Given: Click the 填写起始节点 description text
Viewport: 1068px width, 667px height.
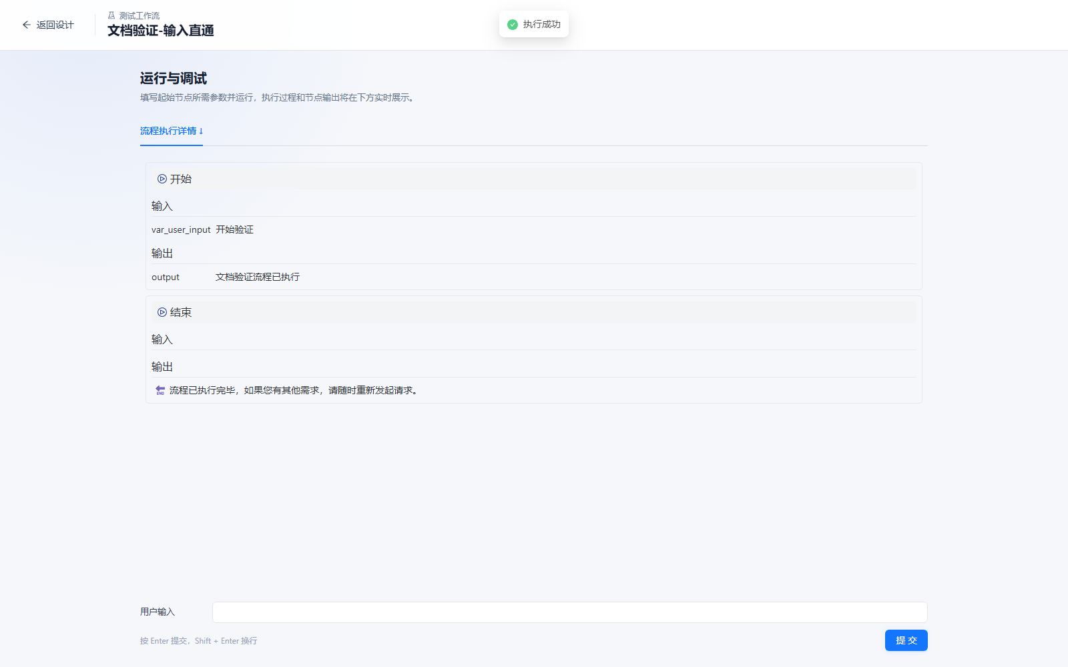Looking at the screenshot, I should point(278,98).
